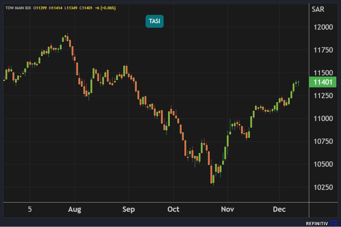Select the TDW MAIN IDX symbol title
This screenshot has width=341, height=227.
[x=18, y=8]
